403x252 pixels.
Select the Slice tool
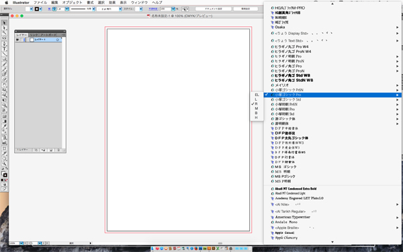tap(5, 153)
